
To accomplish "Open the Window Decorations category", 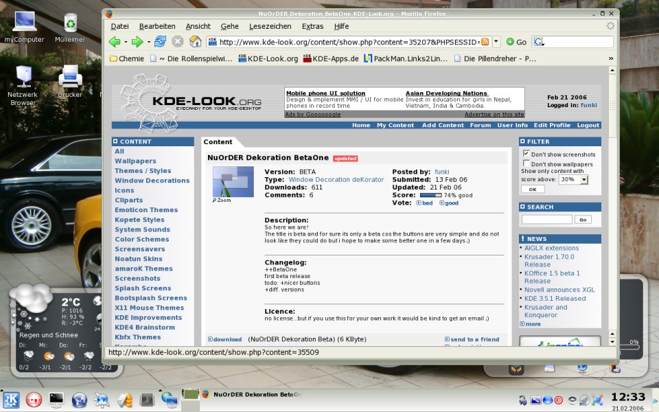I will (x=152, y=181).
